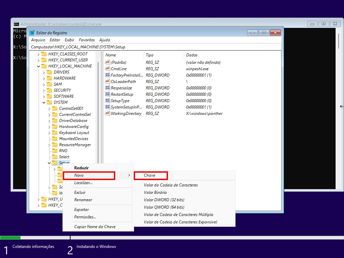This screenshot has height=258, width=344.
Task: Click the cmd.exe window title icon
Action: (x=16, y=24)
